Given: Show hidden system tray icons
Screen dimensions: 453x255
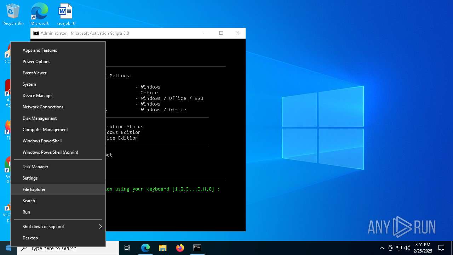Looking at the screenshot, I should (382, 248).
